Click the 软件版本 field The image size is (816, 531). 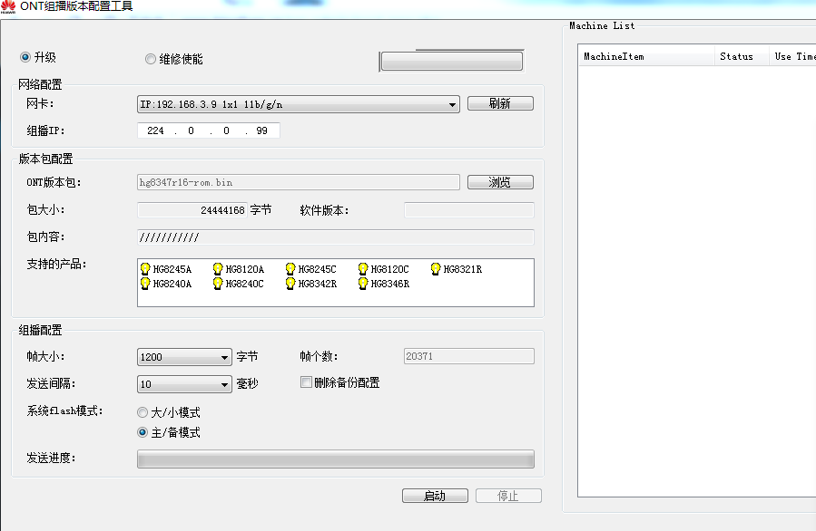point(469,210)
